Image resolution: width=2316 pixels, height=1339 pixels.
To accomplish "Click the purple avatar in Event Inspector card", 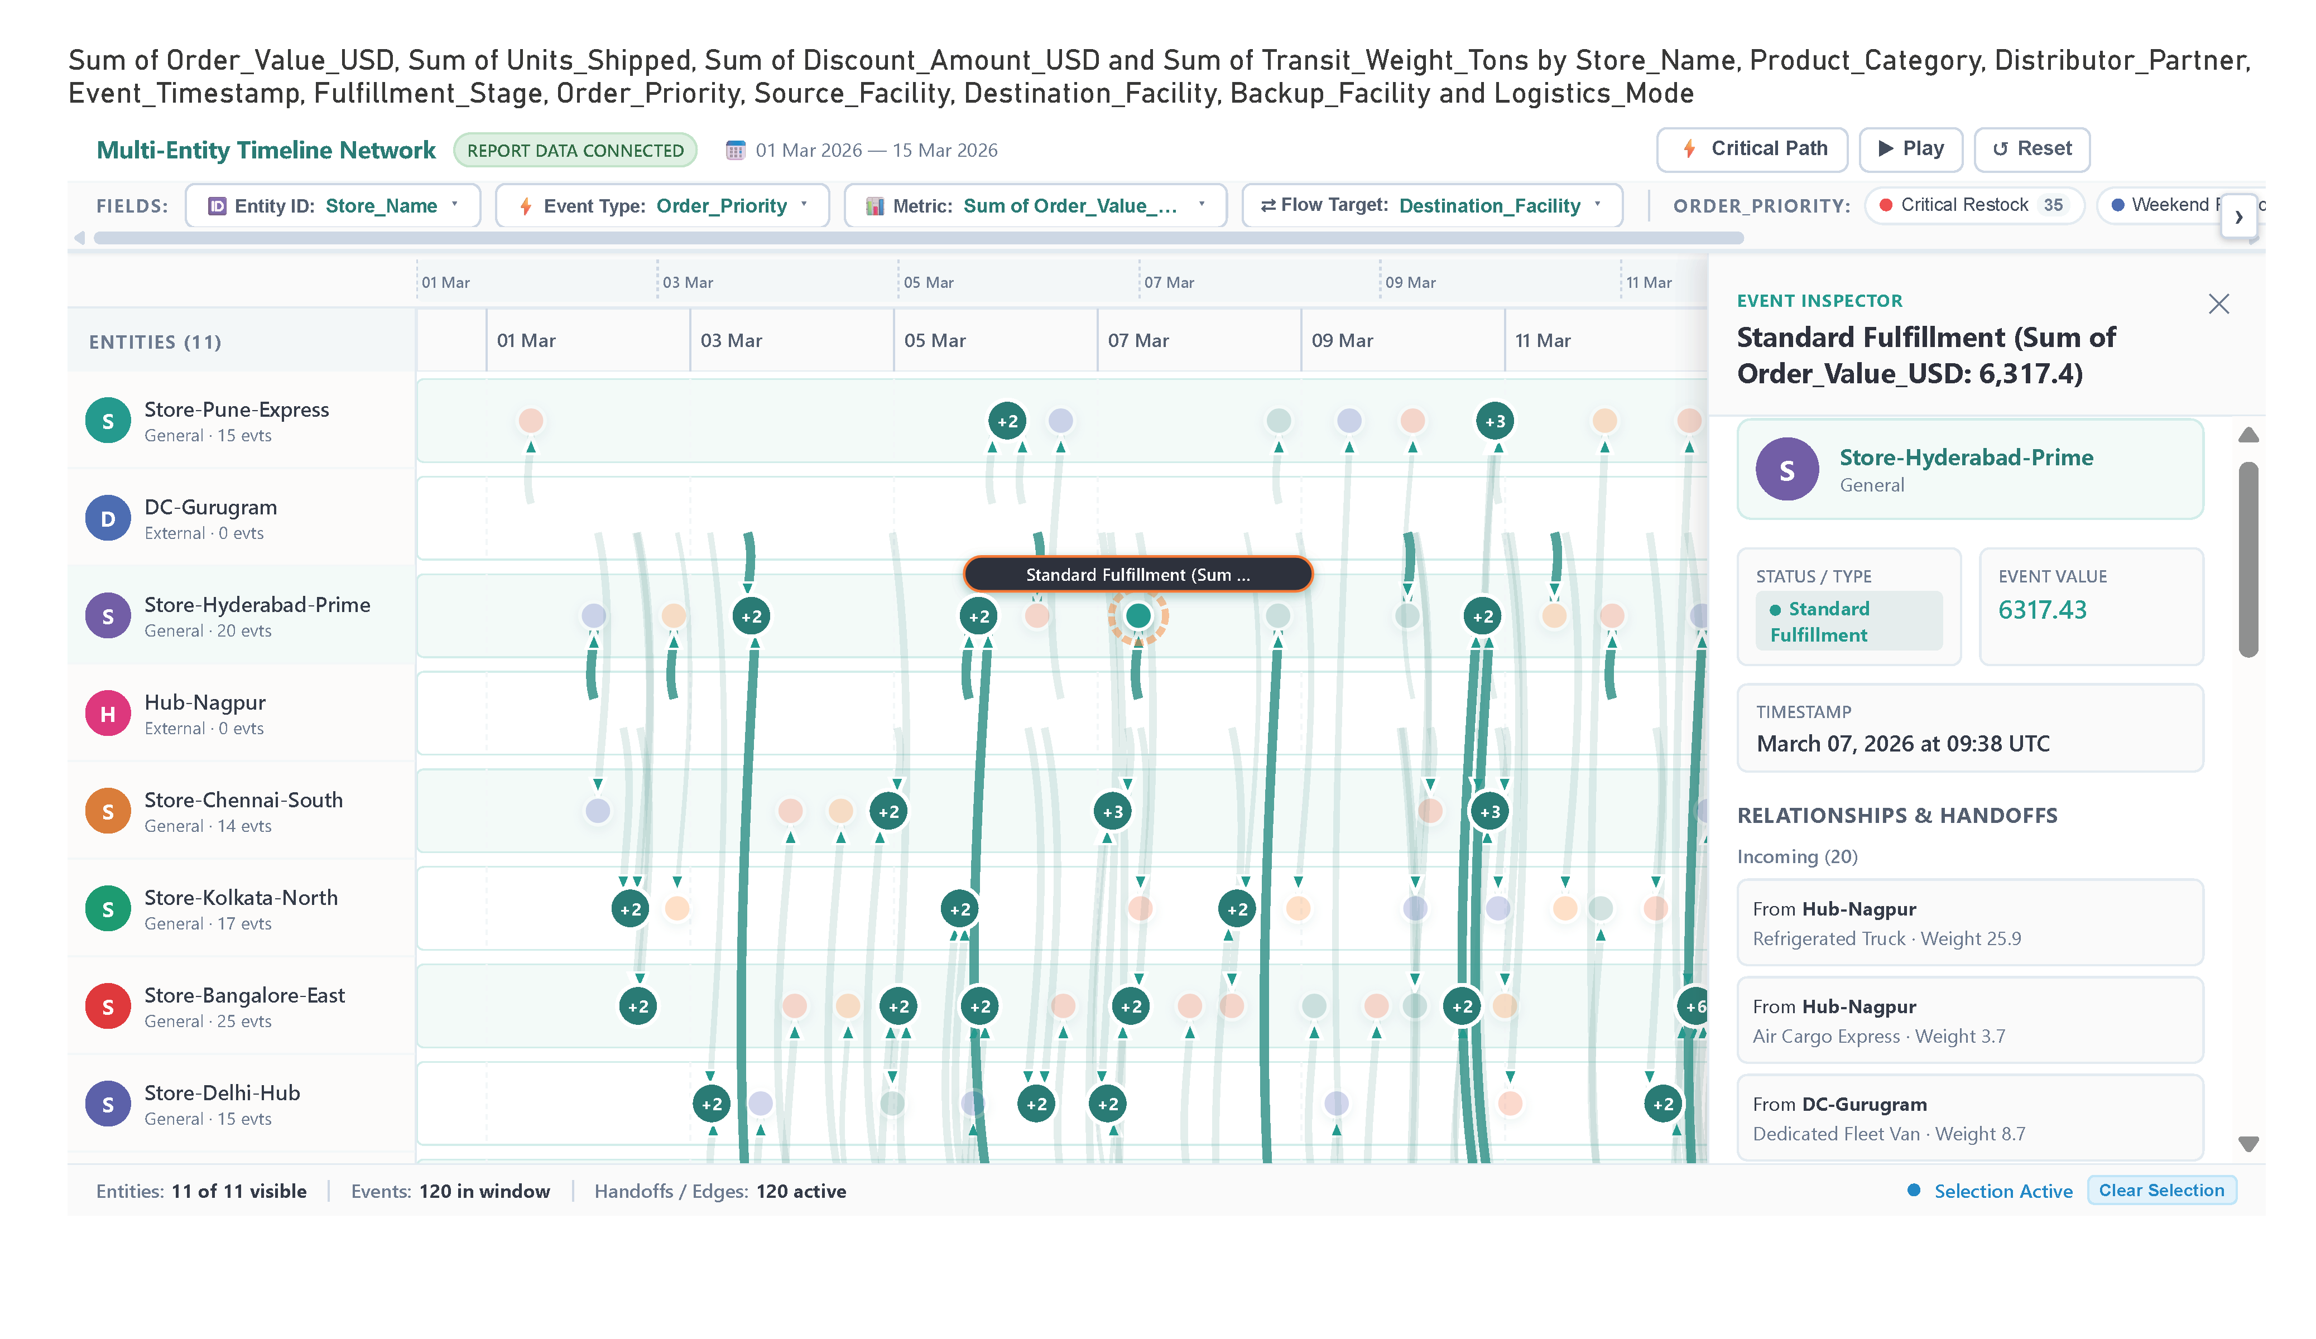I will [1786, 470].
